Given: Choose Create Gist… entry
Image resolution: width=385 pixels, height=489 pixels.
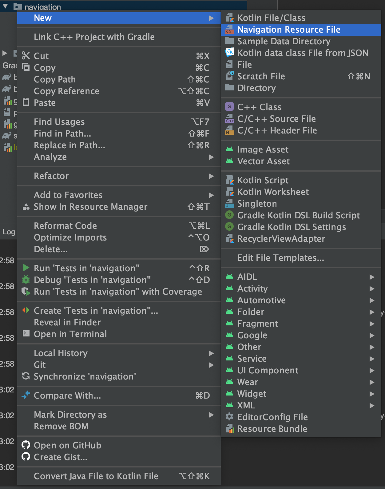Looking at the screenshot, I should pos(119,457).
